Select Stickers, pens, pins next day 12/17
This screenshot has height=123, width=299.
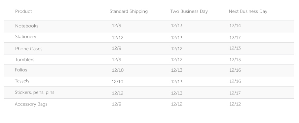pos(235,93)
